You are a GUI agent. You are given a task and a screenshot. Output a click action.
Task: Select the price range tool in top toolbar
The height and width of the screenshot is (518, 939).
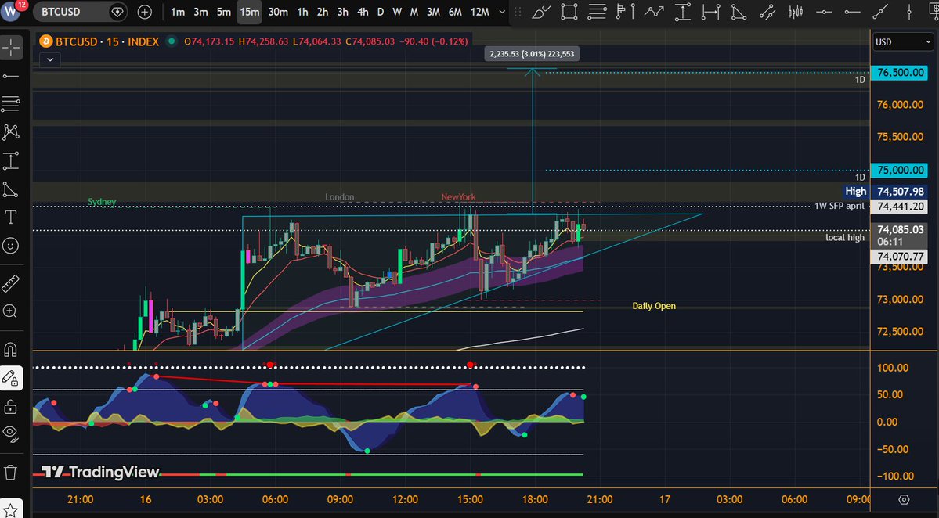(682, 12)
